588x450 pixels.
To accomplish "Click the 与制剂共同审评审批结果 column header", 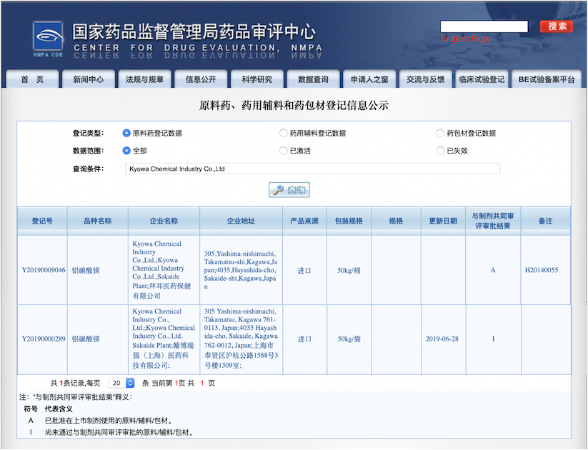I will [493, 221].
